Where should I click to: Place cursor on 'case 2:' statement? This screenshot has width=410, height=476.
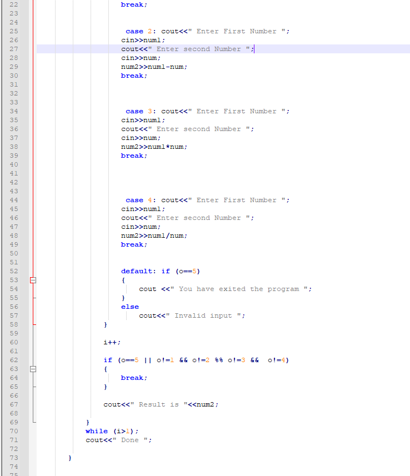141,31
